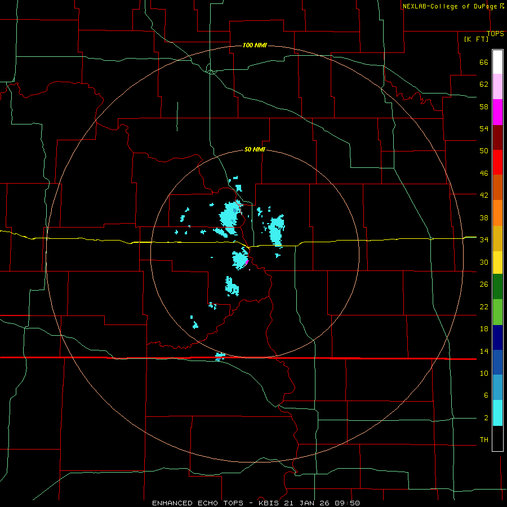Click the white swatch in the tops legend
The width and height of the screenshot is (507, 507).
click(497, 62)
